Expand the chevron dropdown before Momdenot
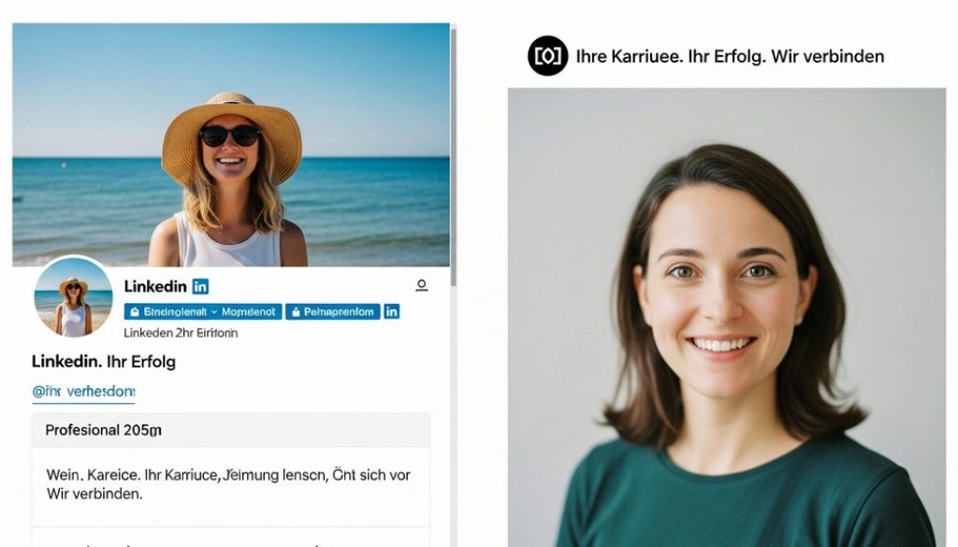 pyautogui.click(x=214, y=311)
